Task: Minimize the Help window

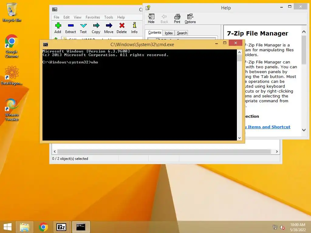Action: (282, 7)
